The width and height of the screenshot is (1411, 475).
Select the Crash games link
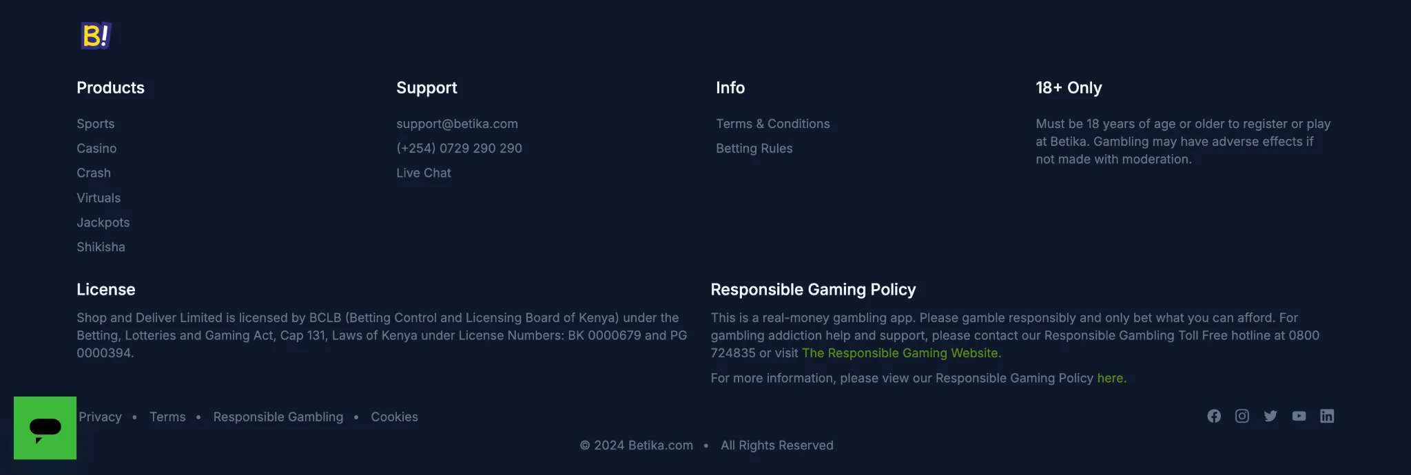(94, 173)
